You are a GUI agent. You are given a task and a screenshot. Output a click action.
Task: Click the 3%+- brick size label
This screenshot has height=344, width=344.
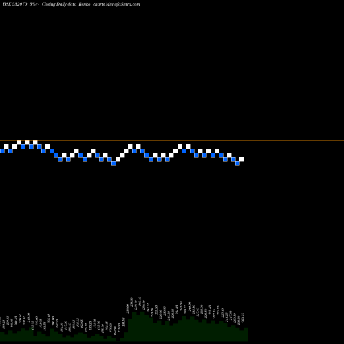tap(34, 4)
